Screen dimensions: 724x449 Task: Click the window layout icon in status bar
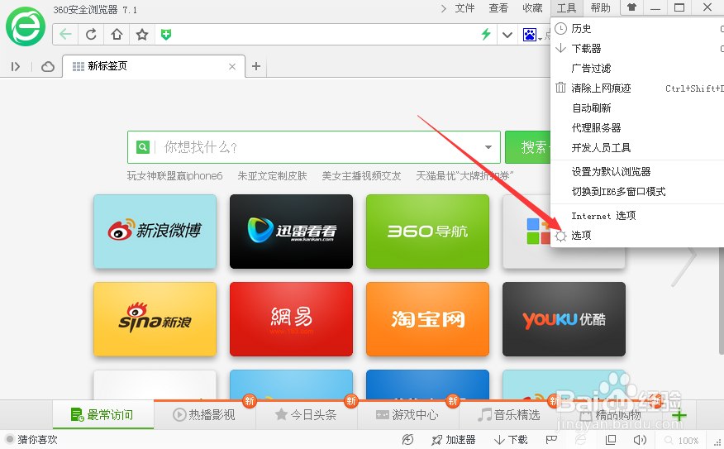tap(611, 440)
